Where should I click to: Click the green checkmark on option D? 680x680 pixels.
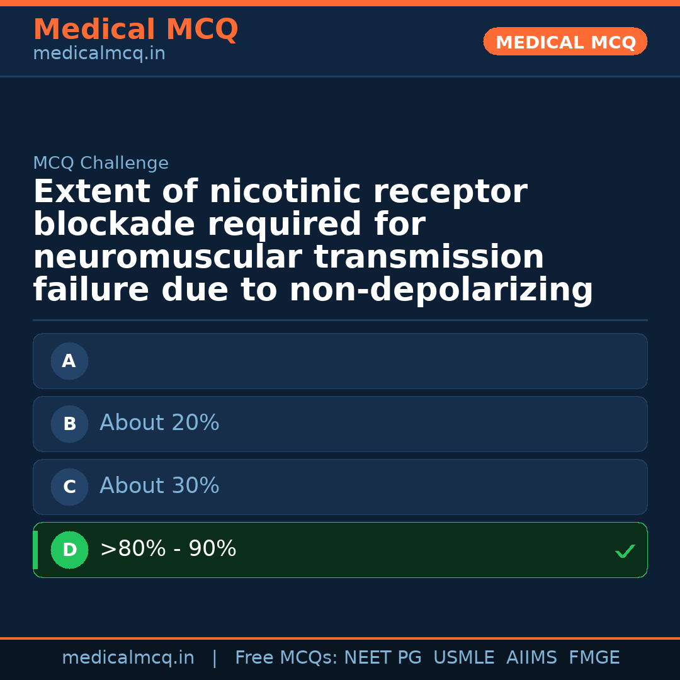click(625, 552)
